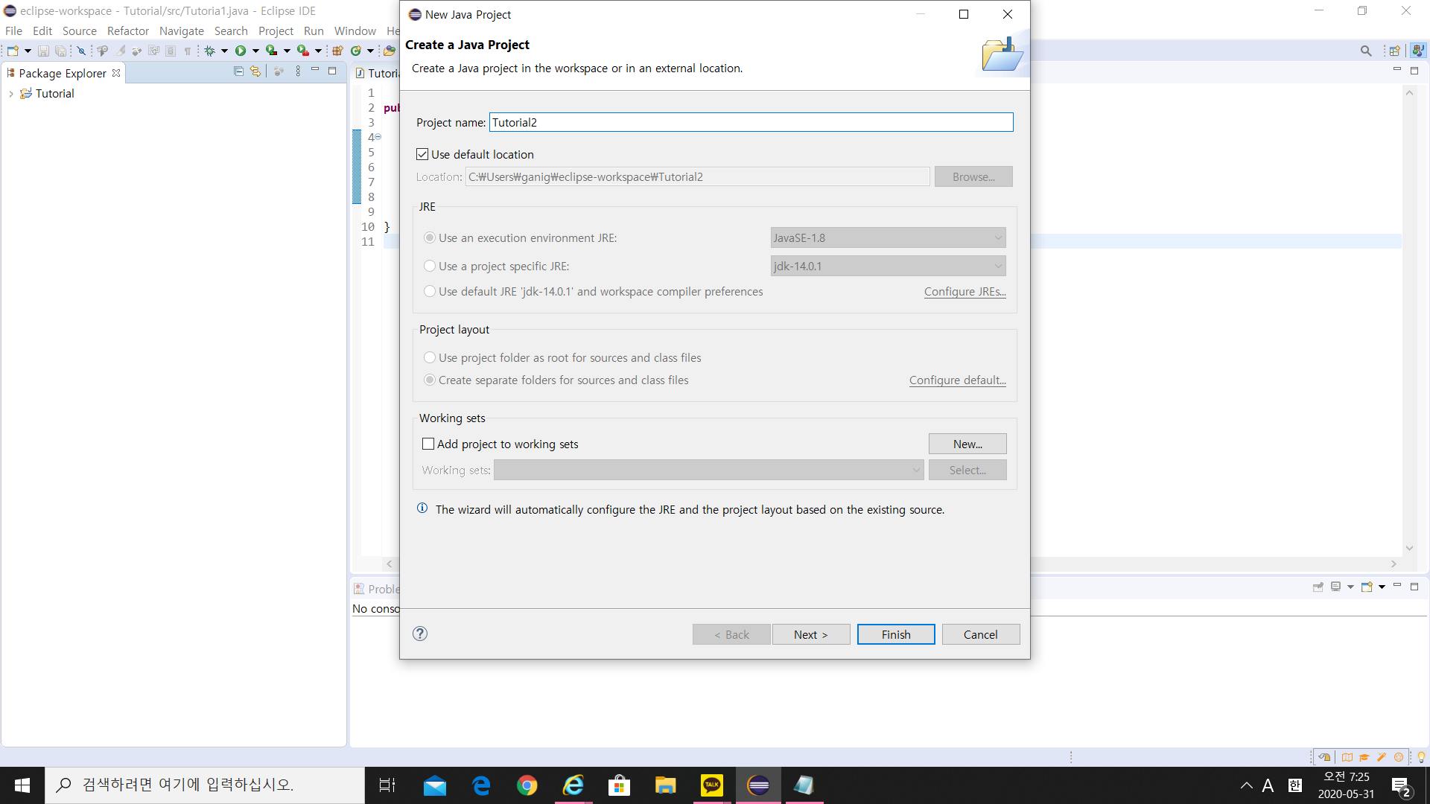
Task: Click the New Java Class icon
Action: point(356,51)
